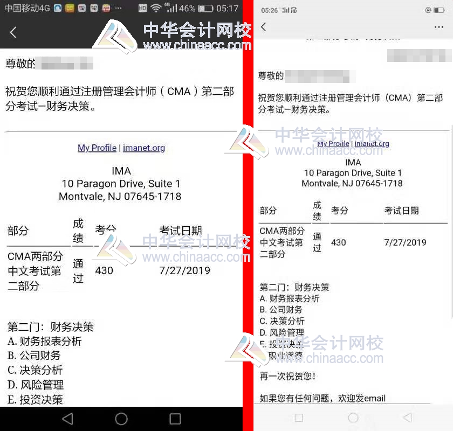Tap home circle in left navigation bar
Image resolution: width=453 pixels, height=431 pixels.
coord(121,419)
